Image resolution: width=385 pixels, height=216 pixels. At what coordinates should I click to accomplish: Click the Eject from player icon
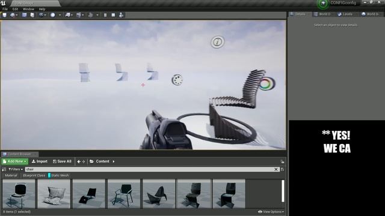pos(121,15)
